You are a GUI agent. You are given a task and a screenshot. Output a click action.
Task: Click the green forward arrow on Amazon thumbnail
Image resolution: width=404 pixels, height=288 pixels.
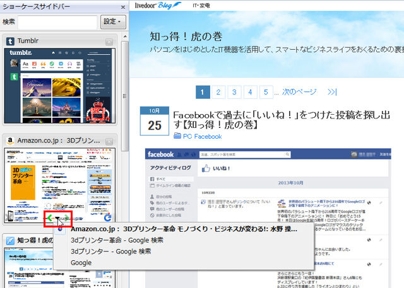point(66,218)
